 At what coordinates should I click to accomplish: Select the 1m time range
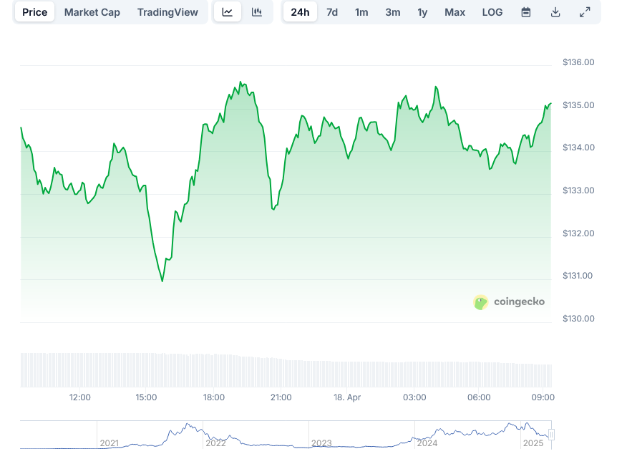click(361, 12)
